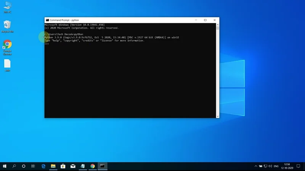Open taskbar search magnifier
The height and width of the screenshot is (171, 305).
coord(14,166)
